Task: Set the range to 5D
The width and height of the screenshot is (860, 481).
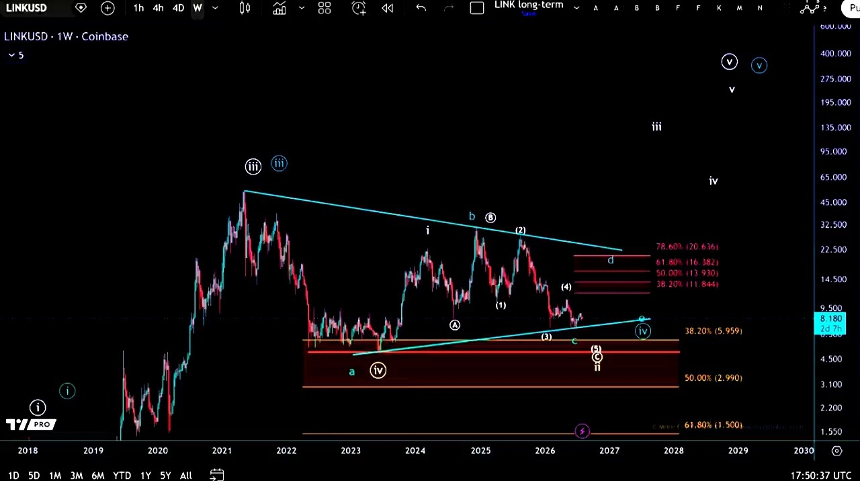Action: coord(34,476)
